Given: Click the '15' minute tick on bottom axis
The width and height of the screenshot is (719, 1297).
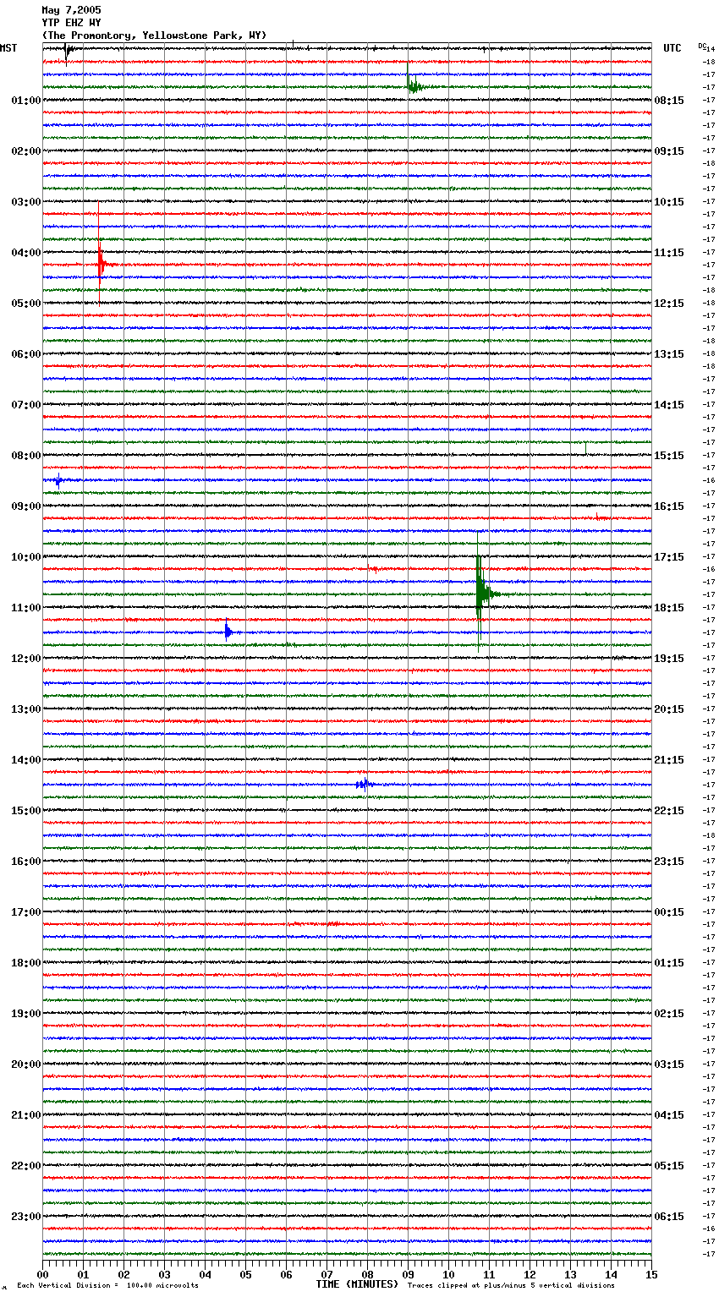Looking at the screenshot, I should (x=651, y=1274).
